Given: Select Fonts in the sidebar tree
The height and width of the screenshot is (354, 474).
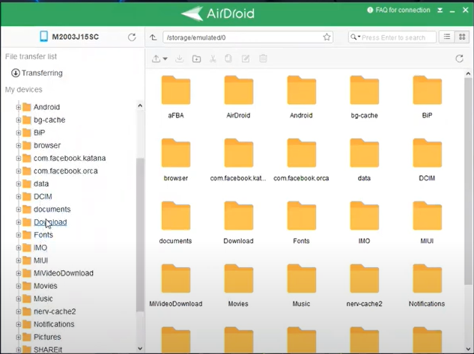Looking at the screenshot, I should point(43,235).
